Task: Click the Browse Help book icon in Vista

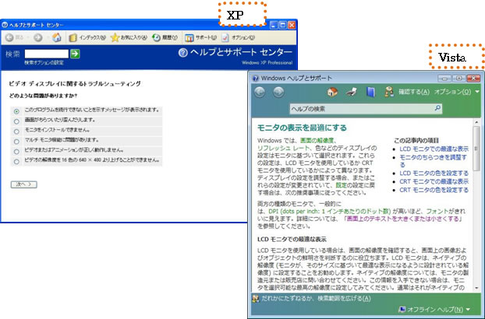Action: tap(370, 92)
